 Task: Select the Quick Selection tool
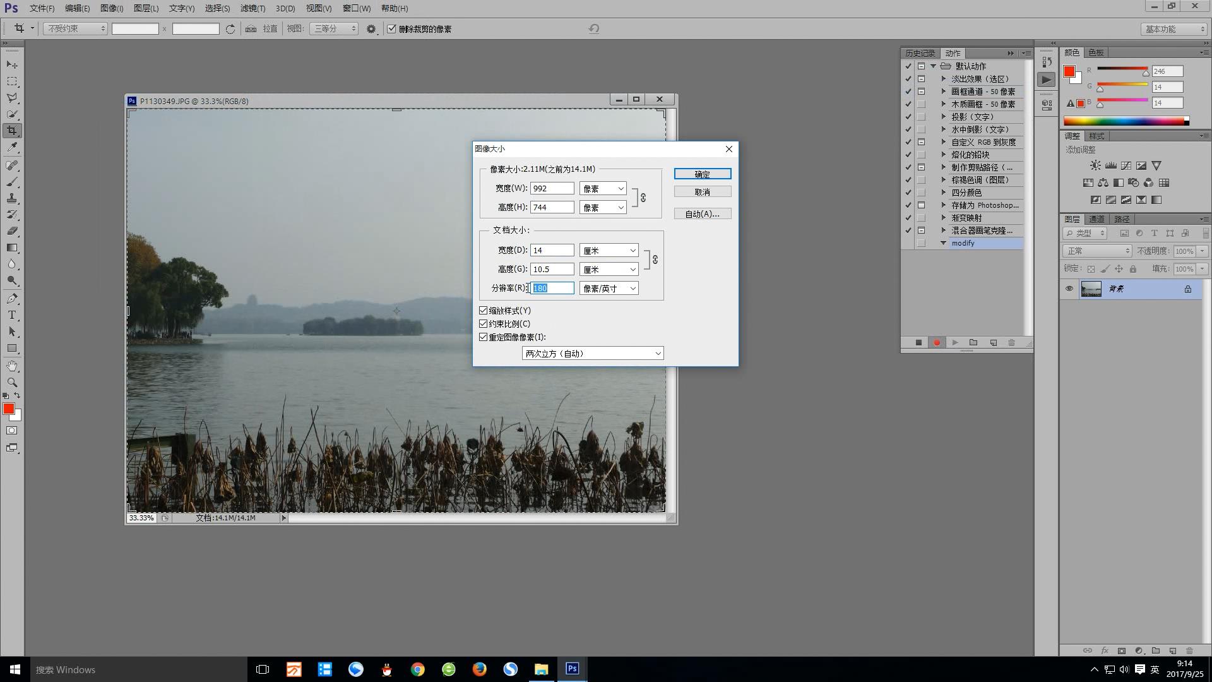tap(12, 114)
